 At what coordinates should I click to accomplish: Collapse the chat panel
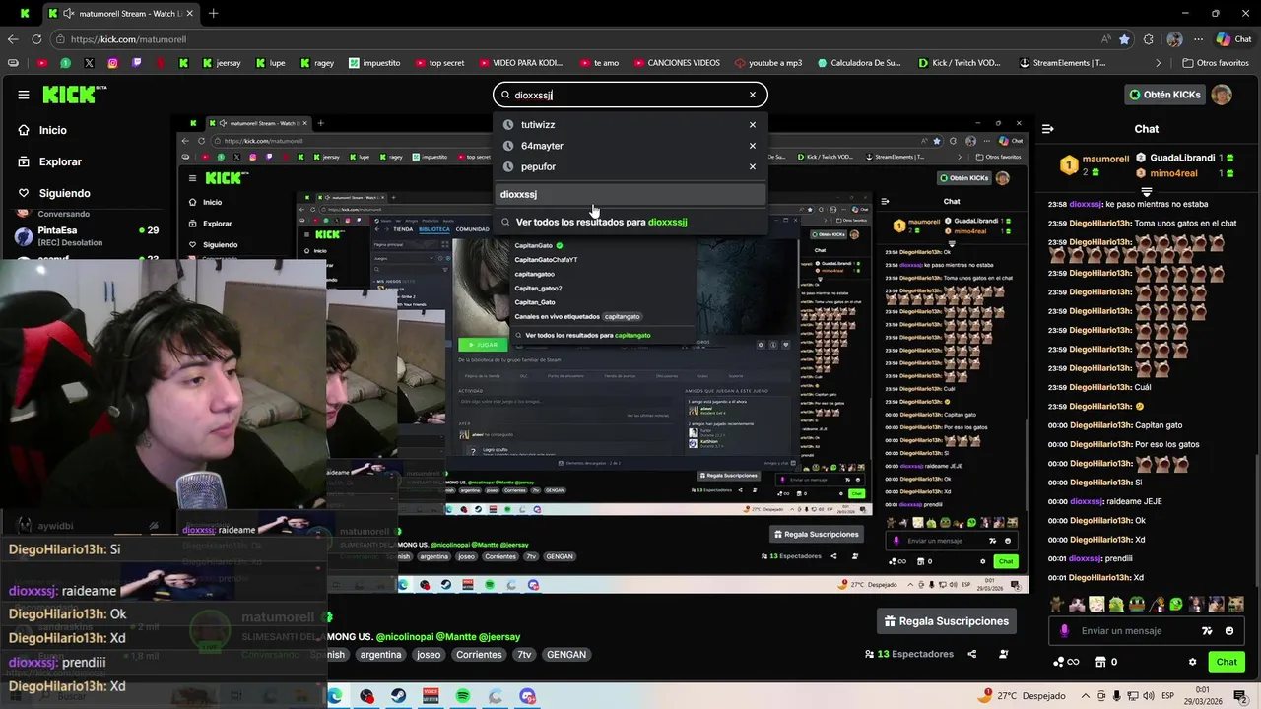[x=1048, y=129]
